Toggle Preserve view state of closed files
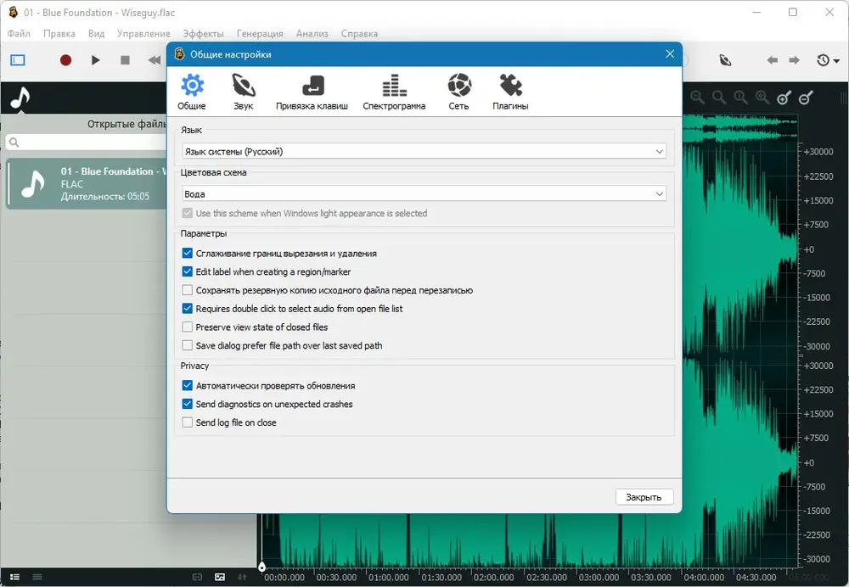Image resolution: width=849 pixels, height=587 pixels. point(188,327)
